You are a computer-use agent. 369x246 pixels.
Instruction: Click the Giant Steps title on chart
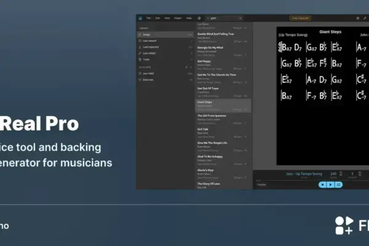click(x=330, y=32)
